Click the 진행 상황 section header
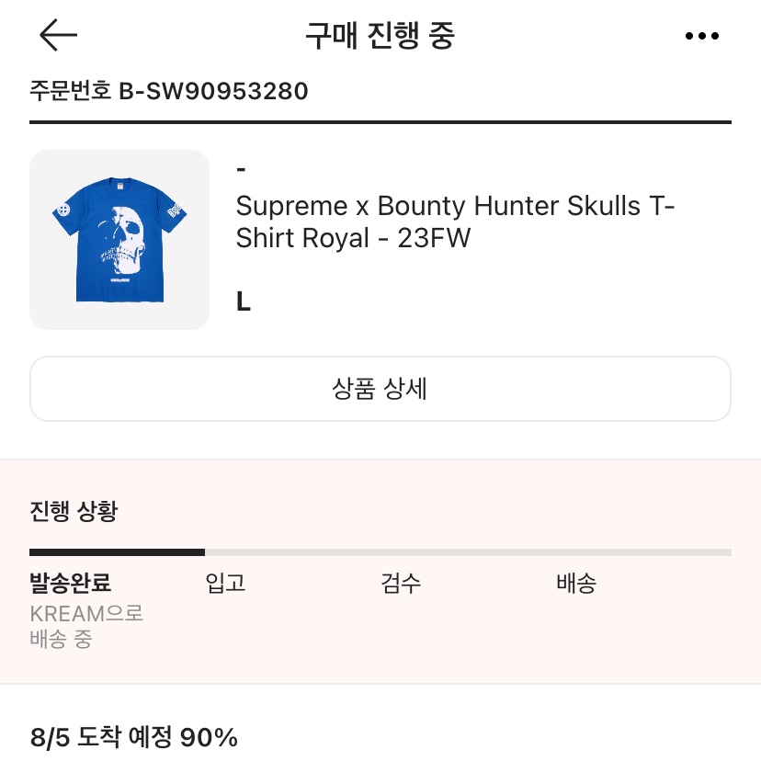The image size is (761, 761). 74,510
